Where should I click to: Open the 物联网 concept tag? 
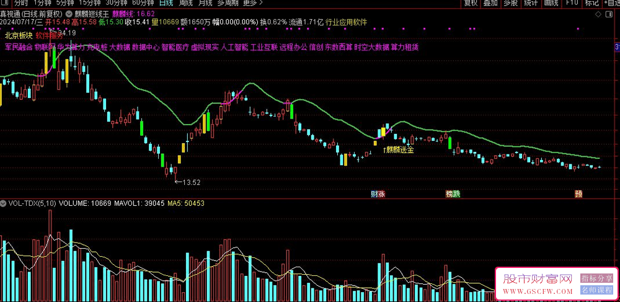point(45,47)
